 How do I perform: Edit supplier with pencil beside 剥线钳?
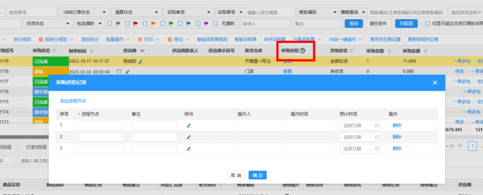click(140, 62)
